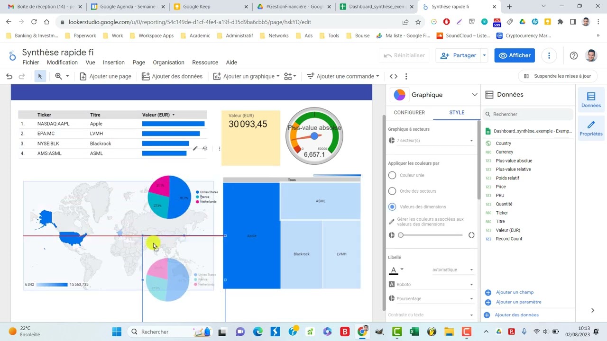Click Ajouter des données at panel bottom
607x341 pixels.
pyautogui.click(x=516, y=315)
